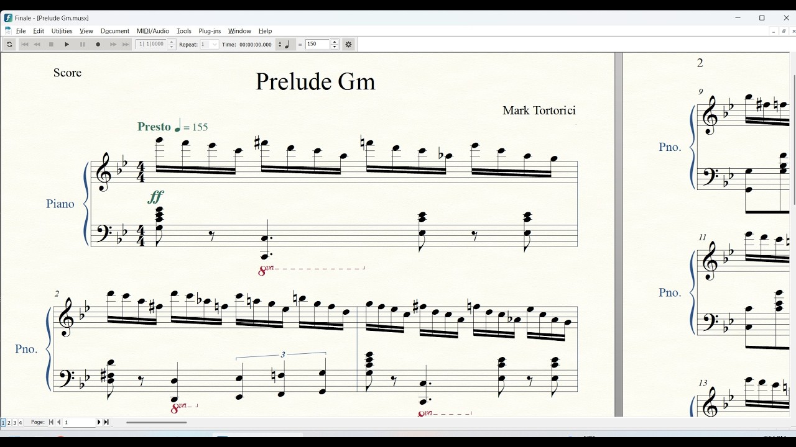Start recording with the record button
Image resolution: width=796 pixels, height=447 pixels.
98,45
